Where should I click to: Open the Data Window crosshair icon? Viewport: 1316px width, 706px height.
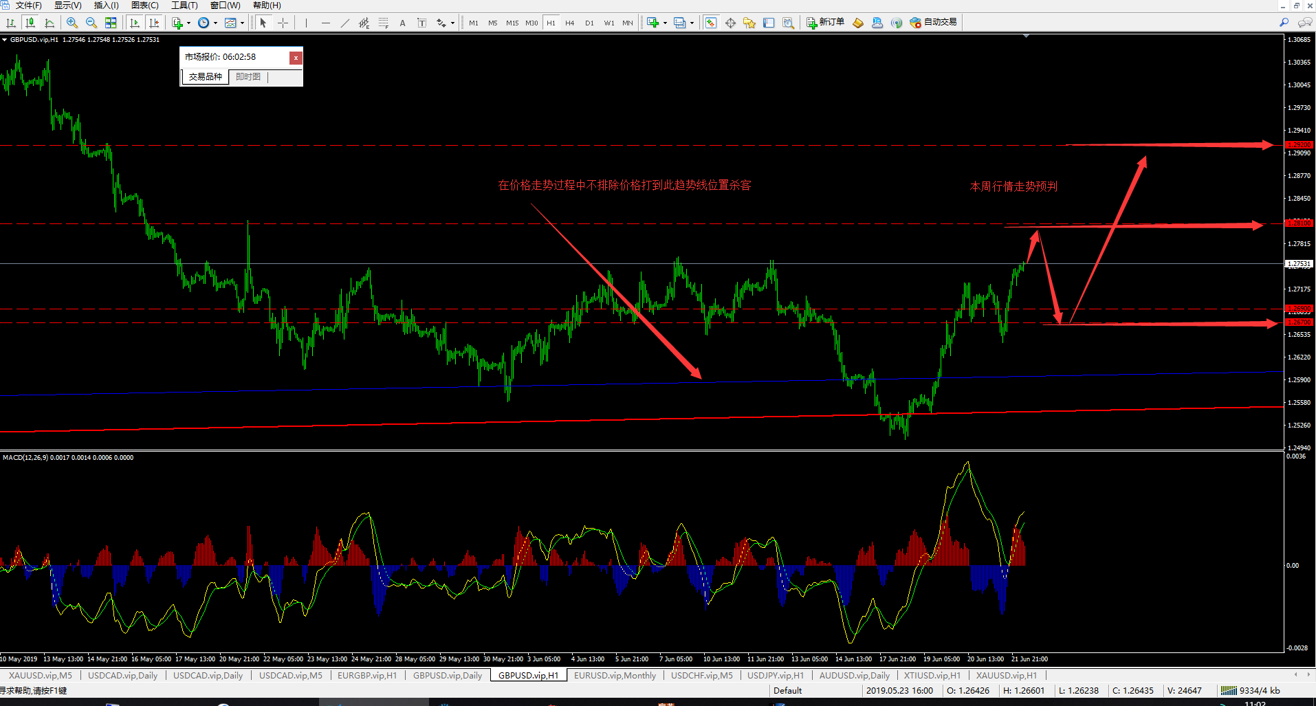coord(730,23)
